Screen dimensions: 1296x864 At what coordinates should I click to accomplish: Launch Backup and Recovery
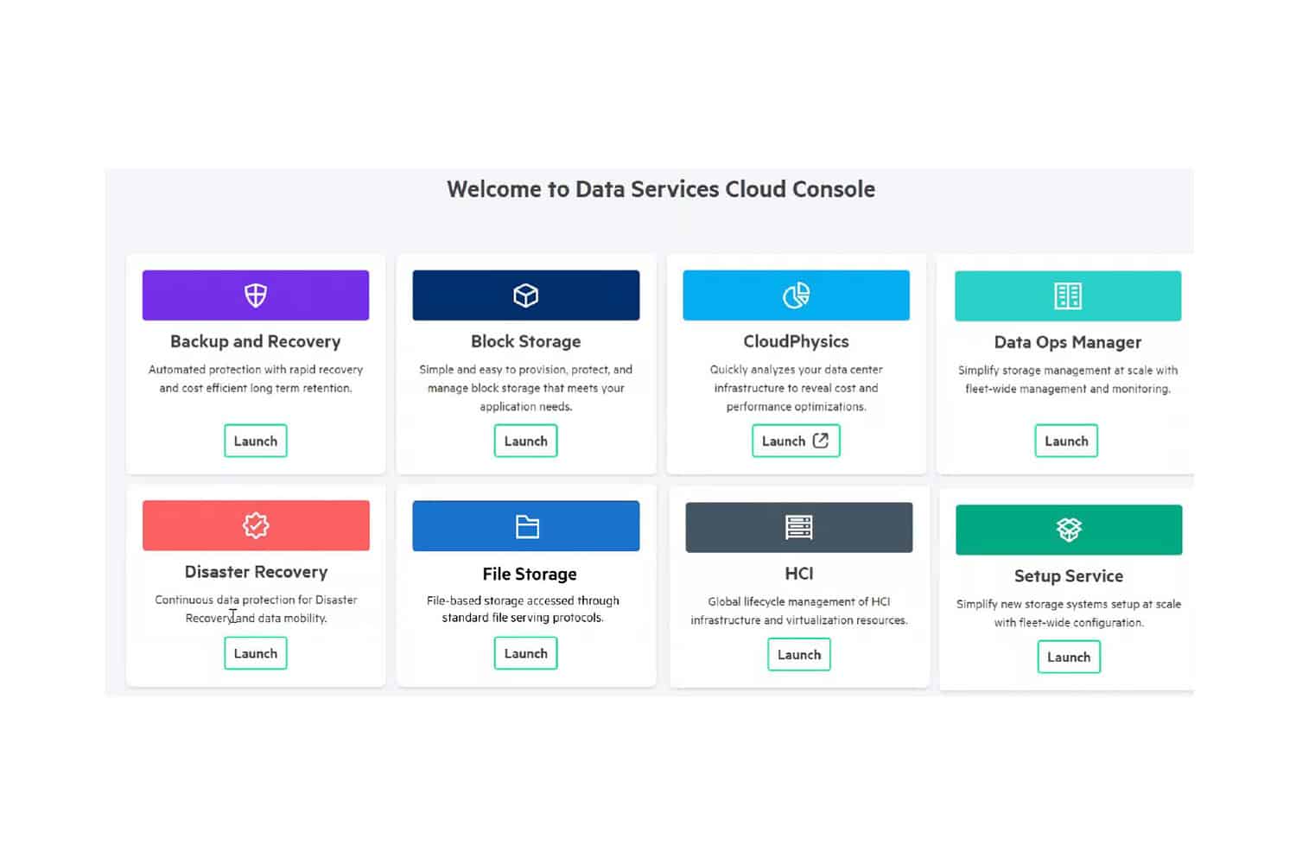(255, 441)
